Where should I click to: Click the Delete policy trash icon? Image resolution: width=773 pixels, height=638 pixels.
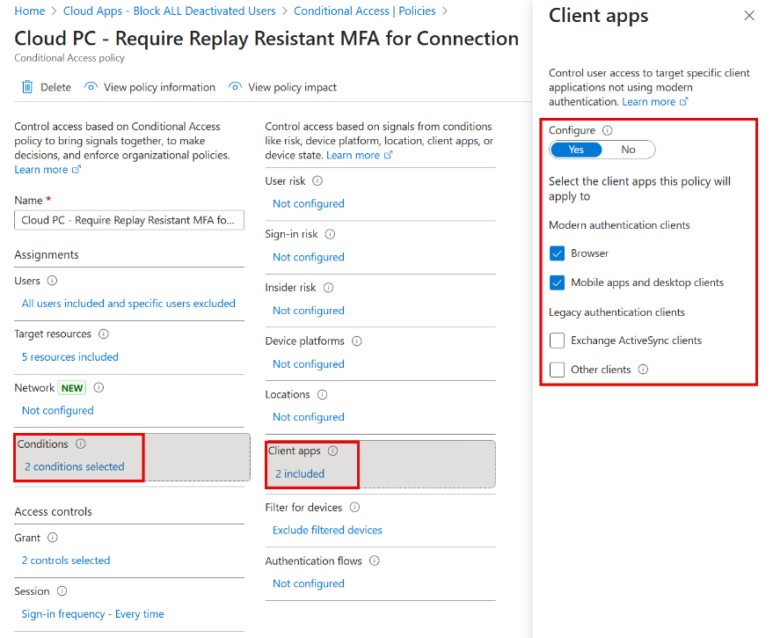[27, 87]
